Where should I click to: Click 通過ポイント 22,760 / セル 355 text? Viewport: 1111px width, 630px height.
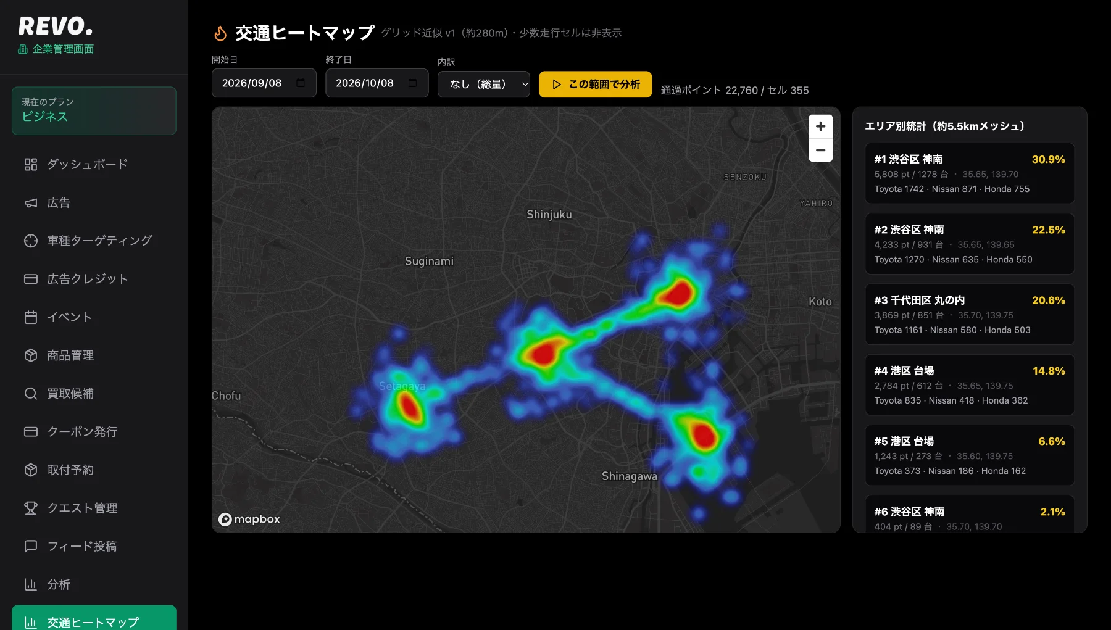(x=734, y=90)
